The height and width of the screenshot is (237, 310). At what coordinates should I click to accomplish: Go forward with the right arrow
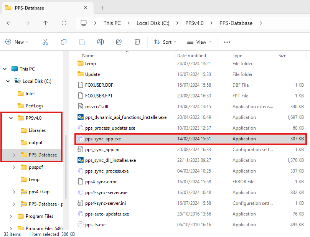click(27, 23)
